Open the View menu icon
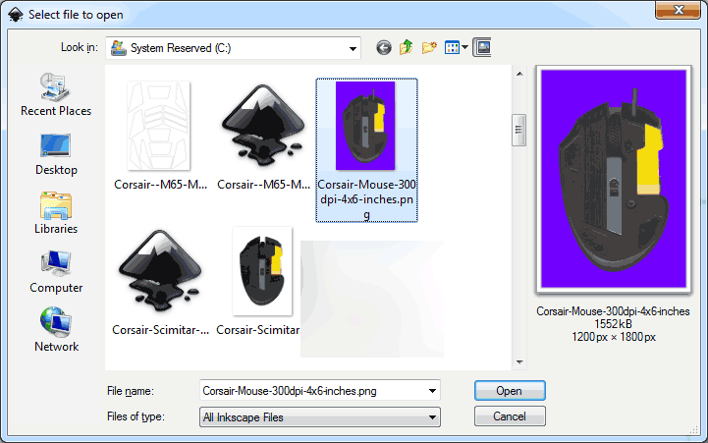Screen dimensions: 708x443 452,47
